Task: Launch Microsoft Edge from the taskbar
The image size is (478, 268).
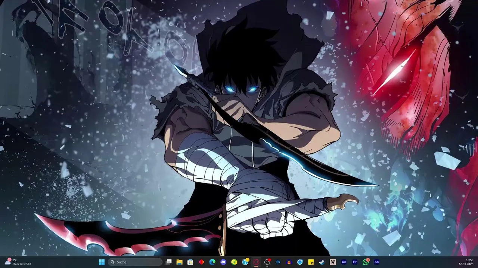Action: 212,262
